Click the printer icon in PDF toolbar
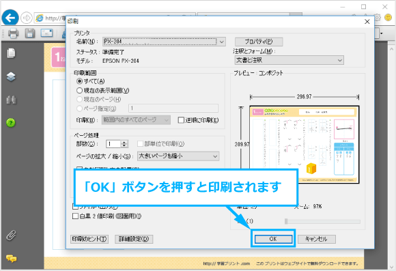Image resolution: width=396 pixels, height=271 pixels. [13, 33]
